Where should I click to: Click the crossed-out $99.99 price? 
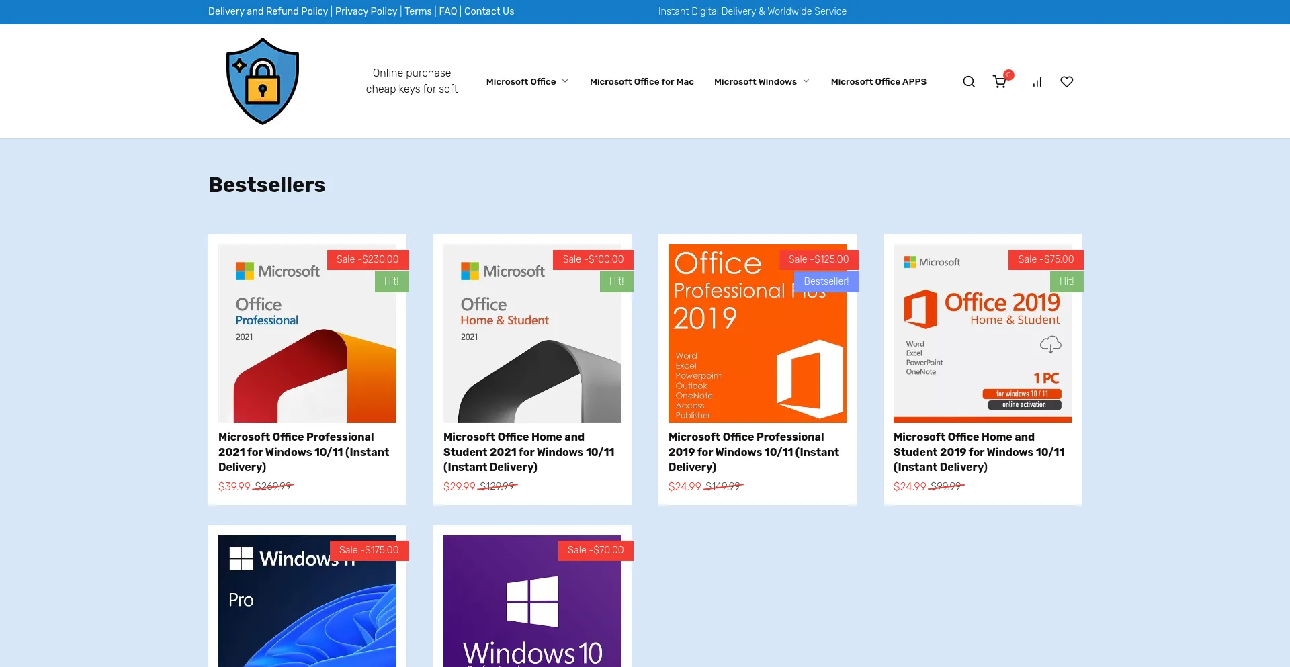946,486
